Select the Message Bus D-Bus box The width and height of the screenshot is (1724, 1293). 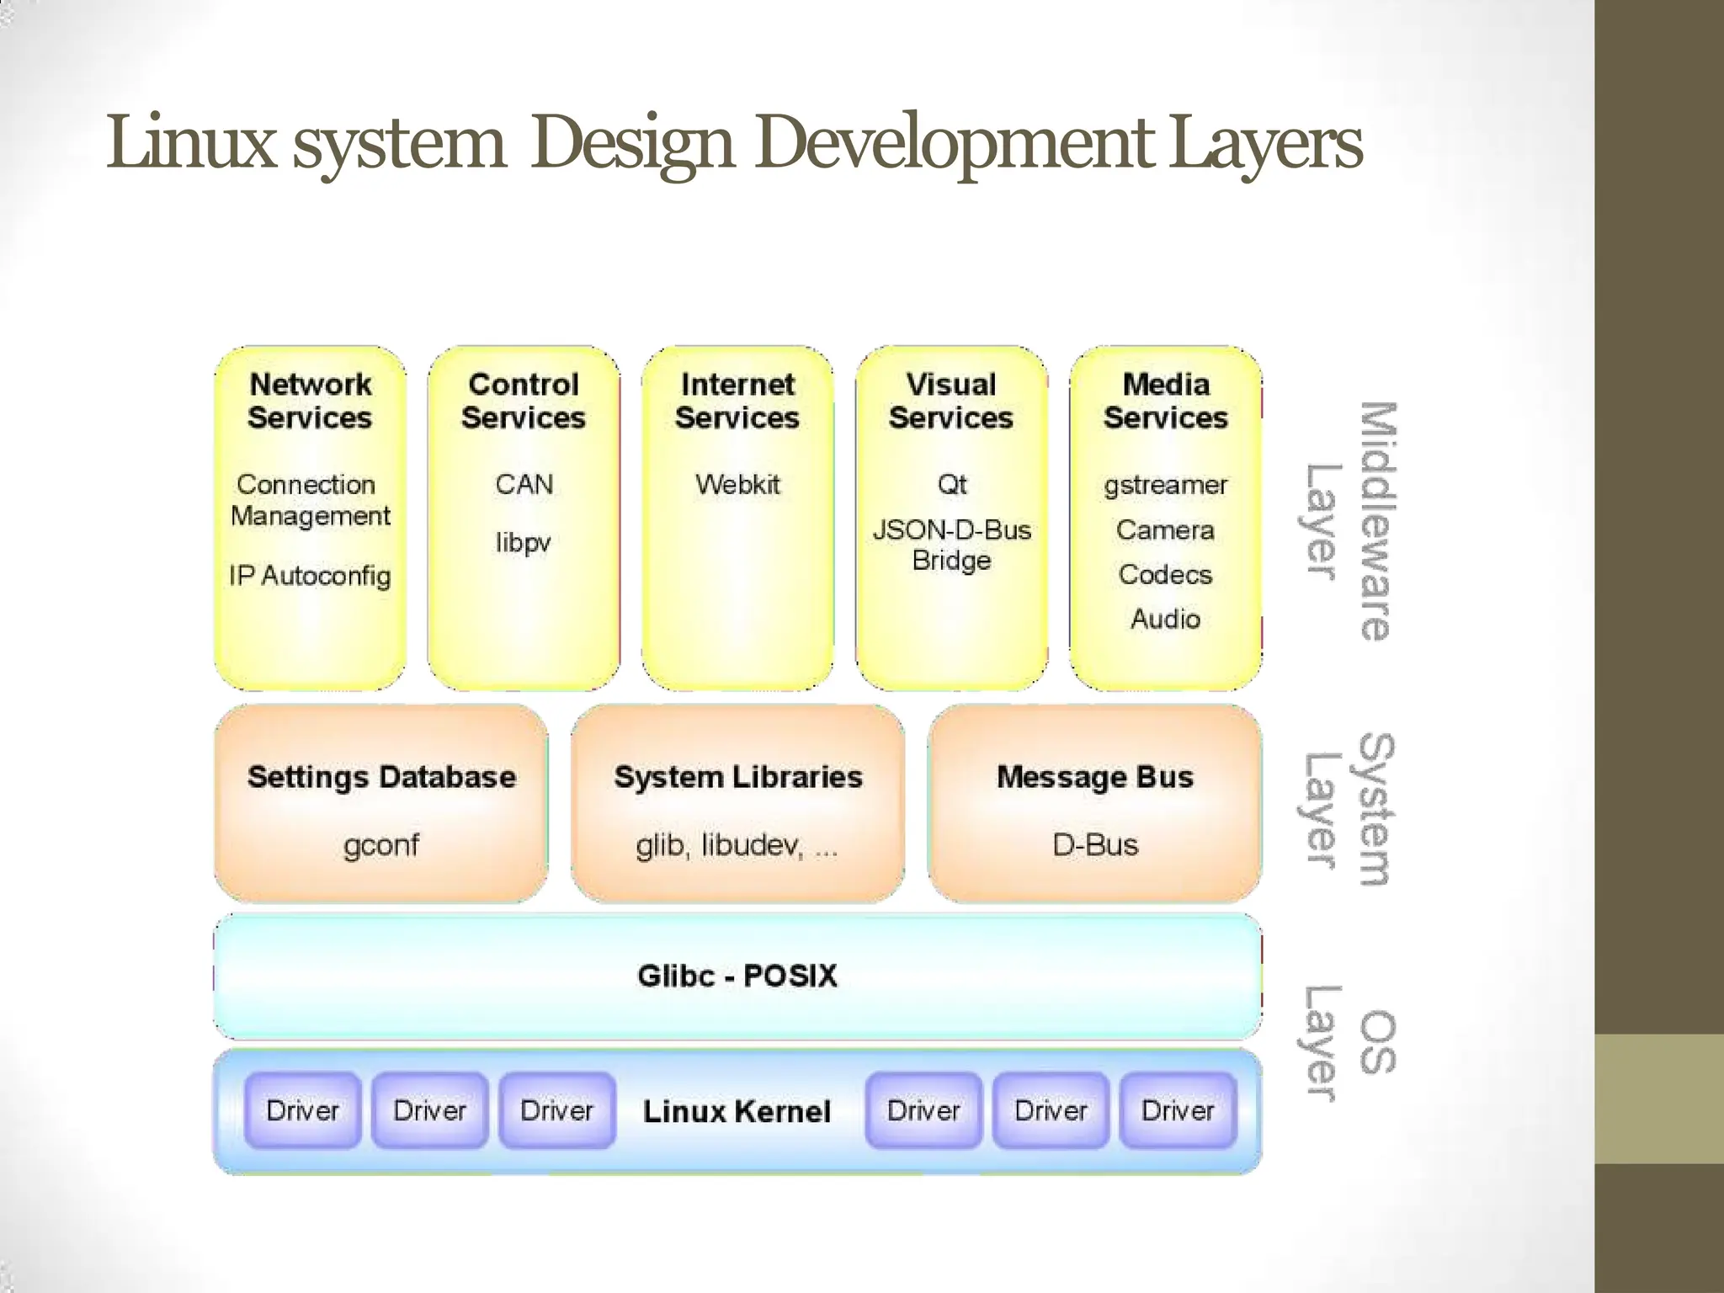coord(1094,805)
